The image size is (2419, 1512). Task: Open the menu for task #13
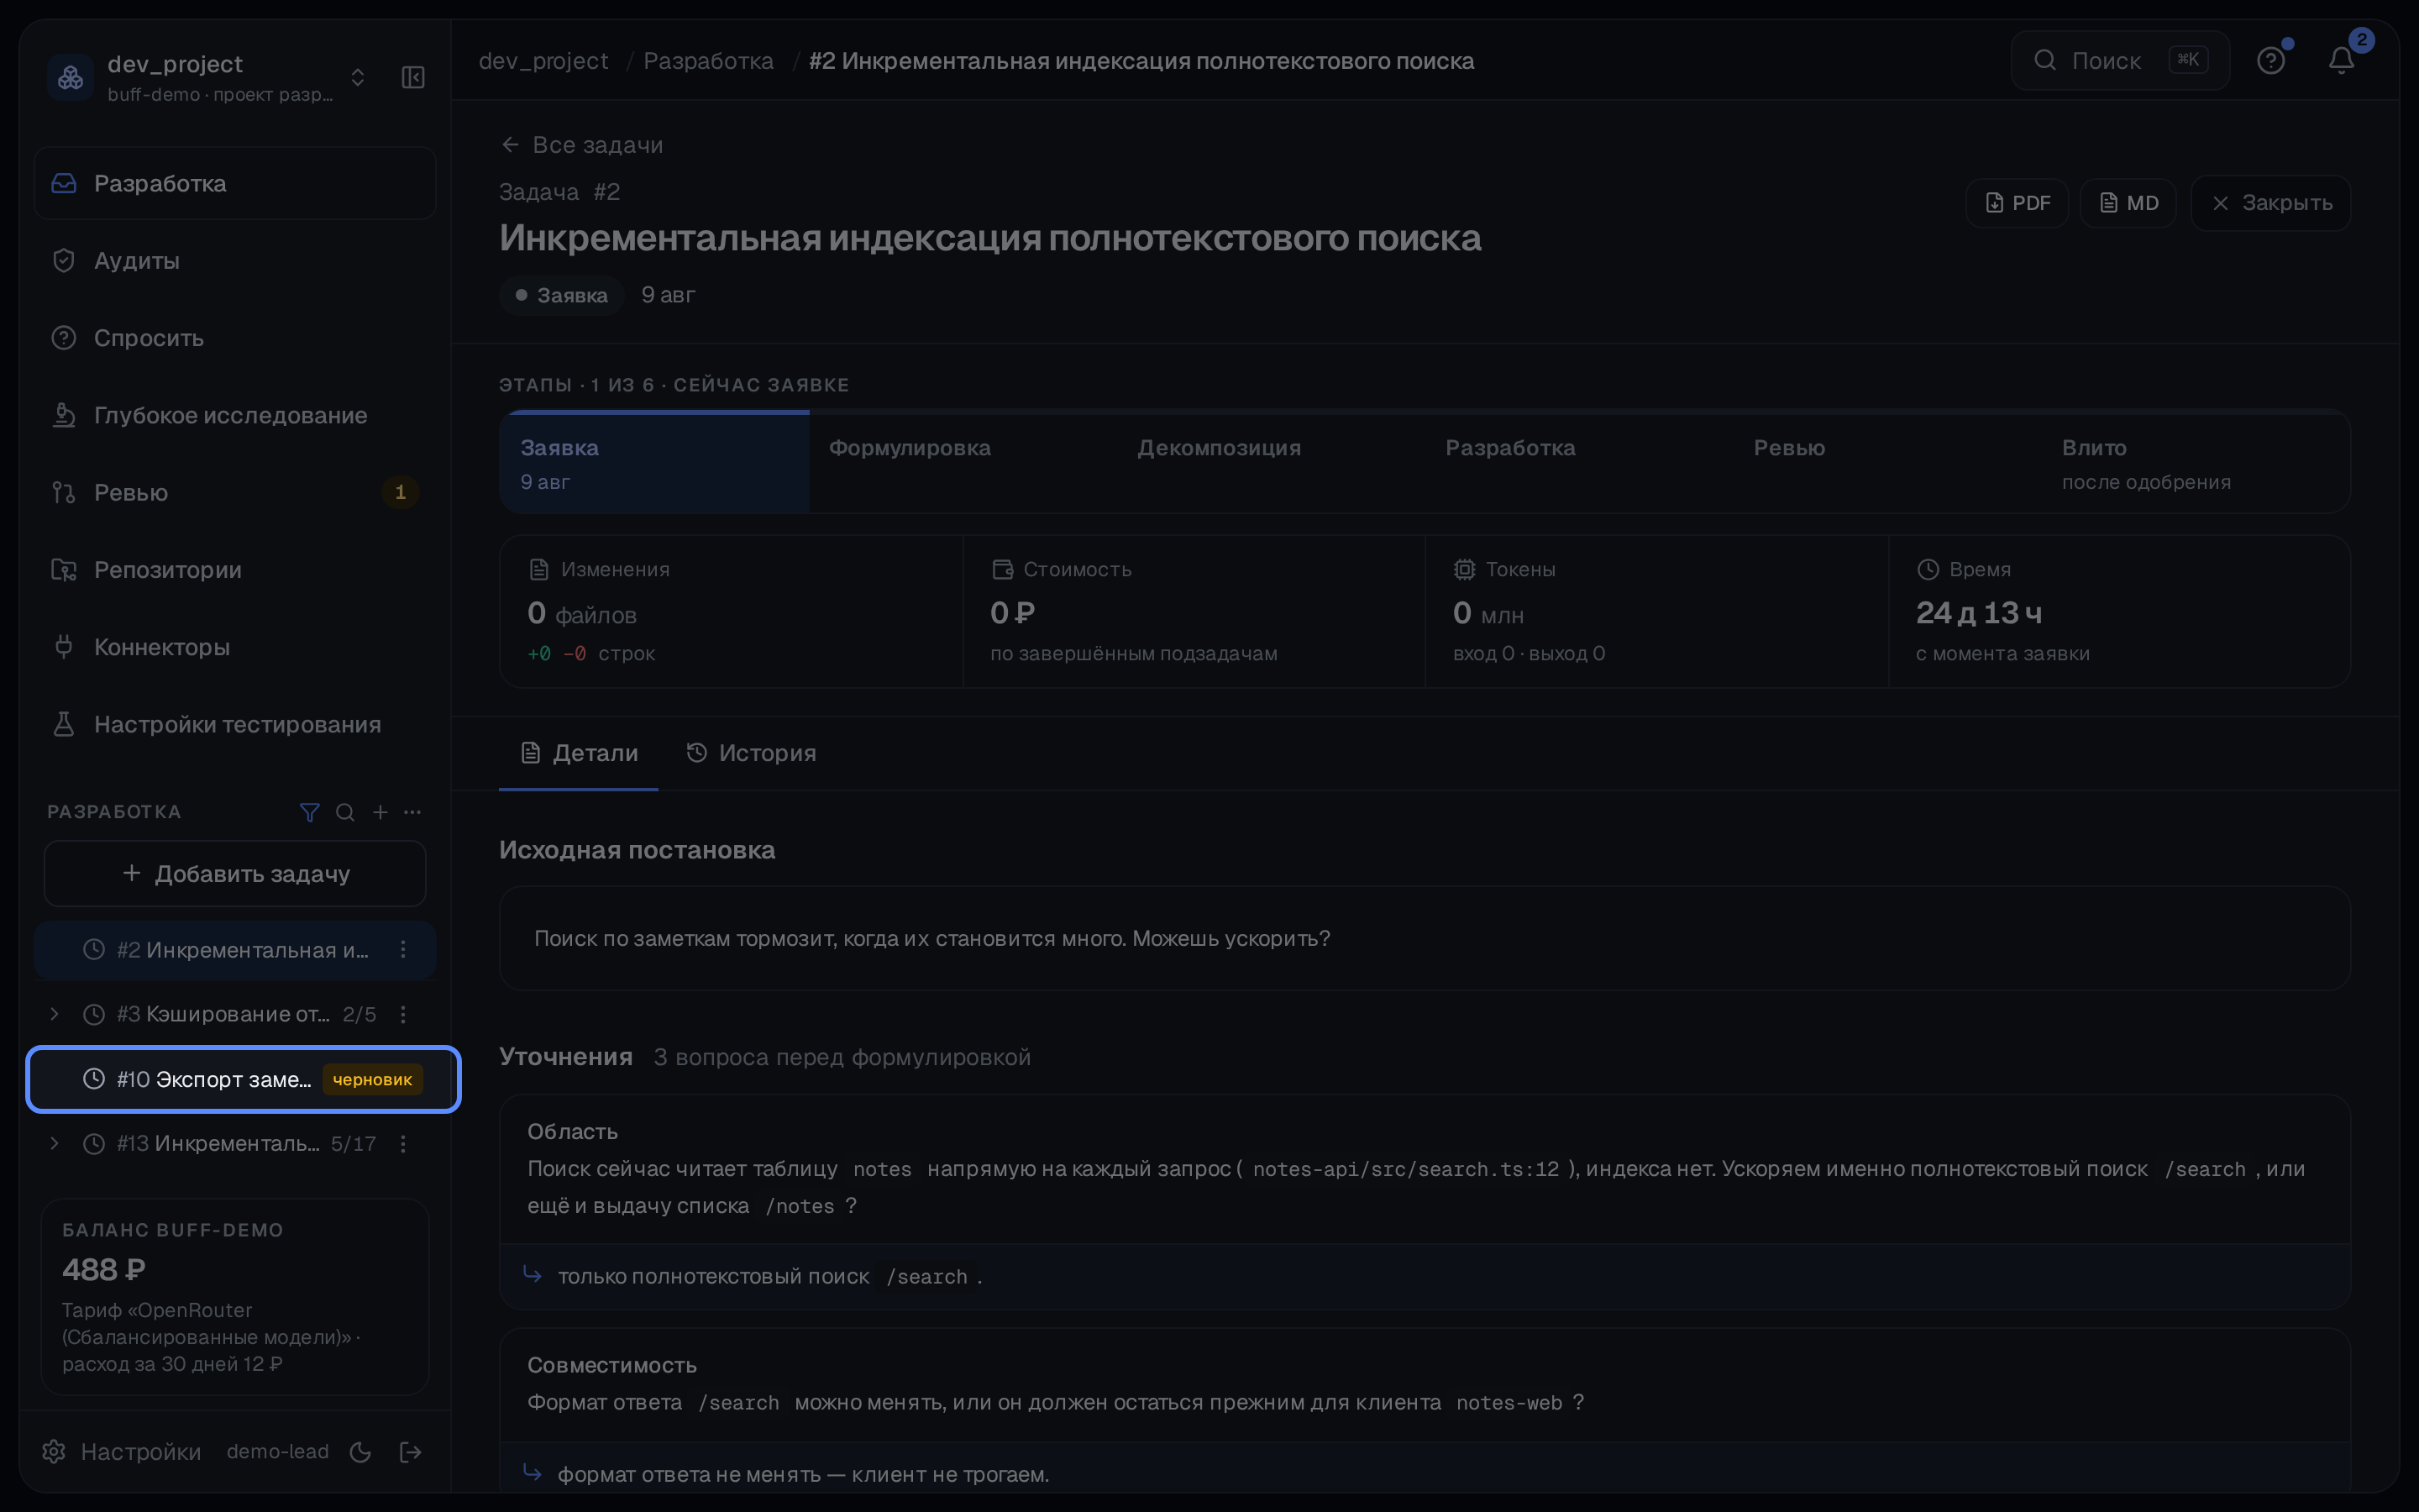[x=403, y=1143]
